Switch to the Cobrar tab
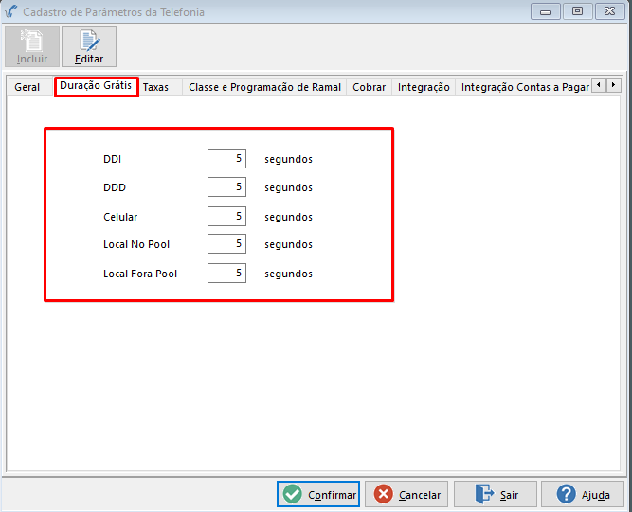Screen dimensions: 632x512 (x=370, y=87)
